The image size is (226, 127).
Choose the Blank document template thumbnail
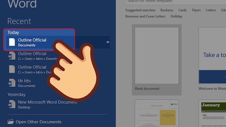157,56
